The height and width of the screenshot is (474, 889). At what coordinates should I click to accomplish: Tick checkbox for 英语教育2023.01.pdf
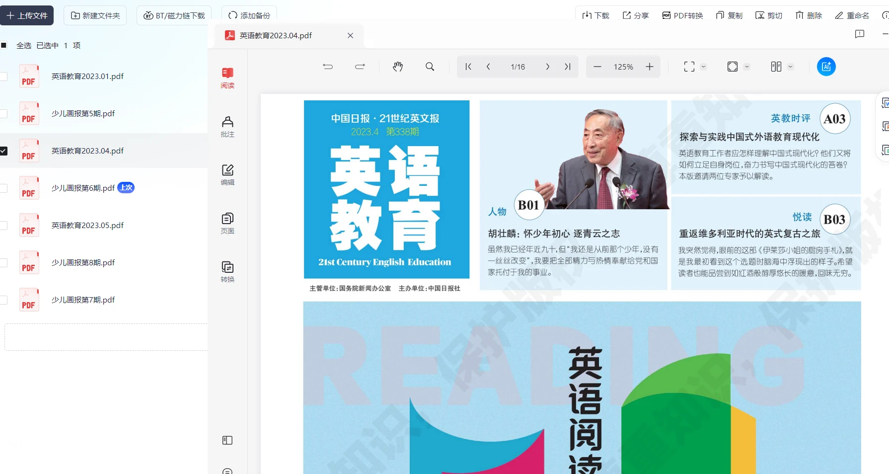3,76
